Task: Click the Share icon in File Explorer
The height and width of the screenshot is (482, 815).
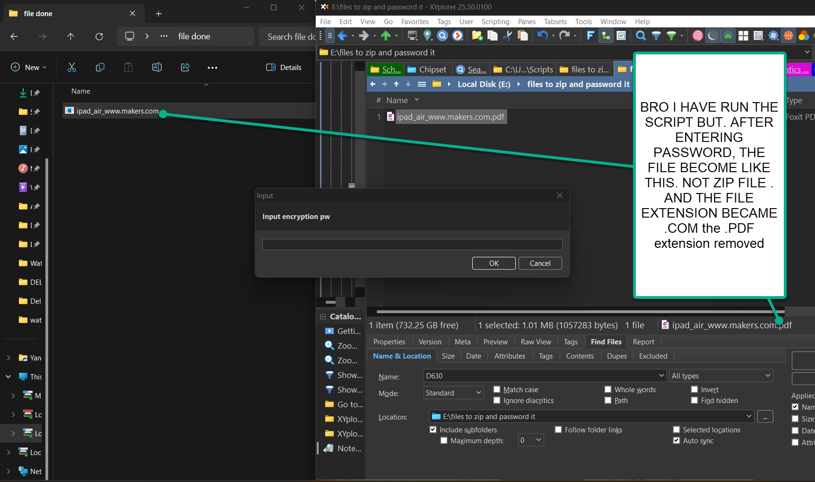Action: point(185,68)
